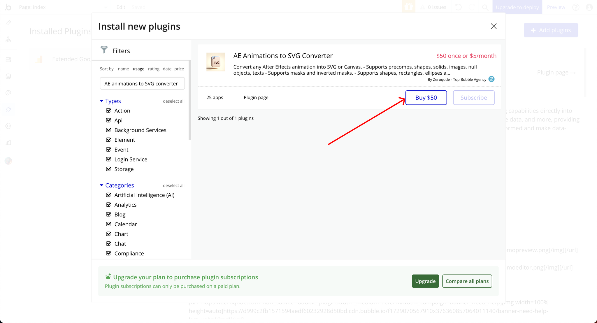Uncheck the Element type checkbox
597x323 pixels.
point(108,140)
